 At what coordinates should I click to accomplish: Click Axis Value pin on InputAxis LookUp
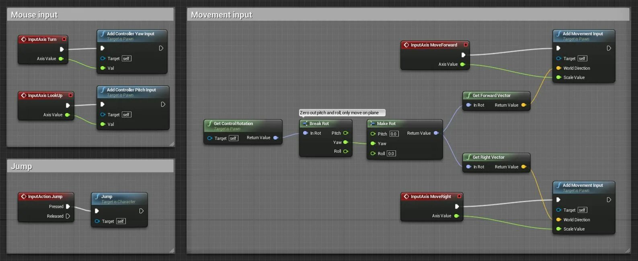point(68,115)
